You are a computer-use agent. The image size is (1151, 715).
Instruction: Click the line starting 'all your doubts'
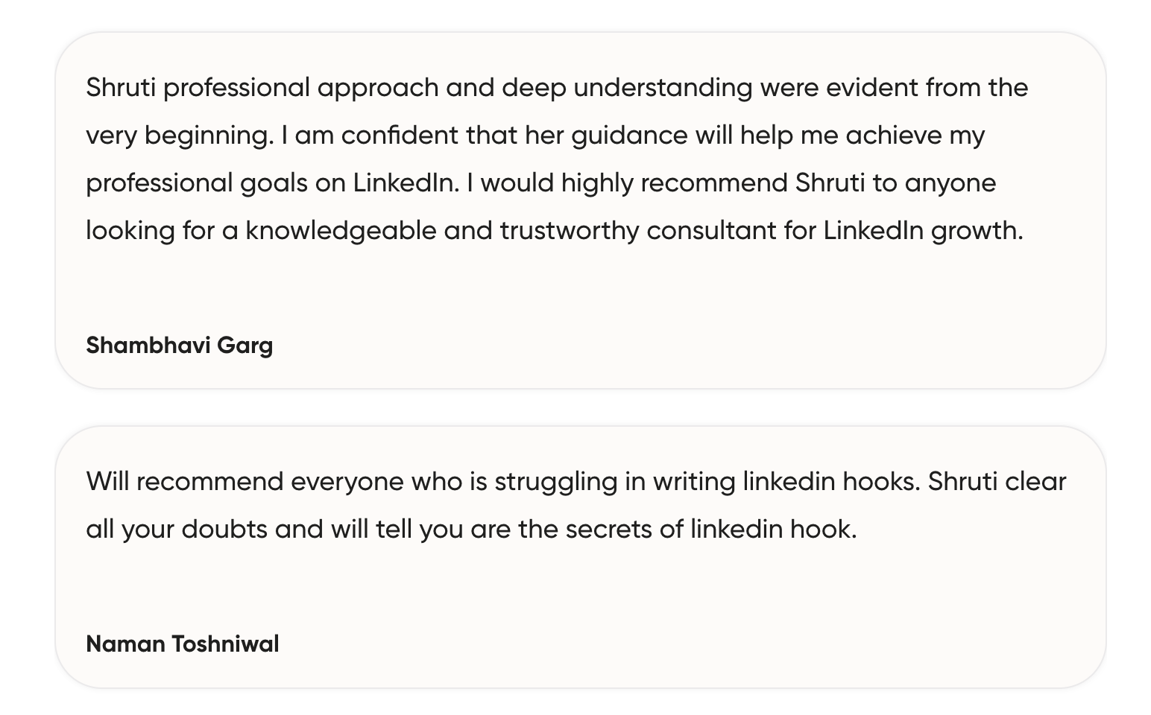point(472,530)
